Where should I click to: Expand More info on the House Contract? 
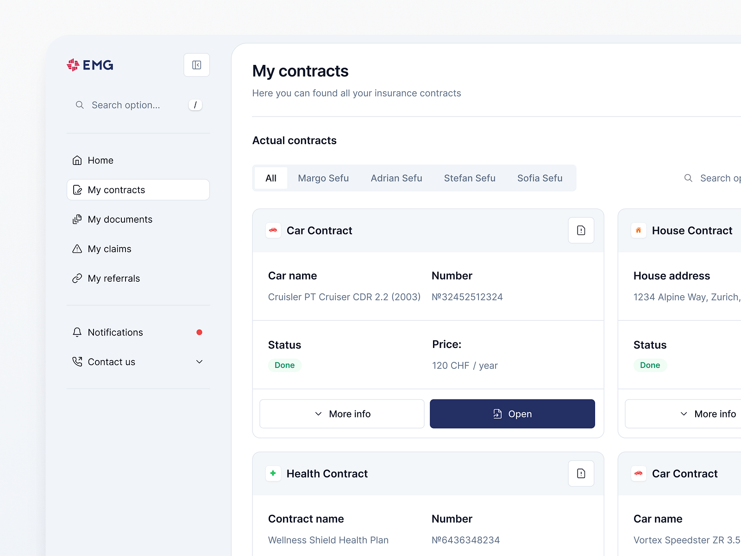pos(707,414)
